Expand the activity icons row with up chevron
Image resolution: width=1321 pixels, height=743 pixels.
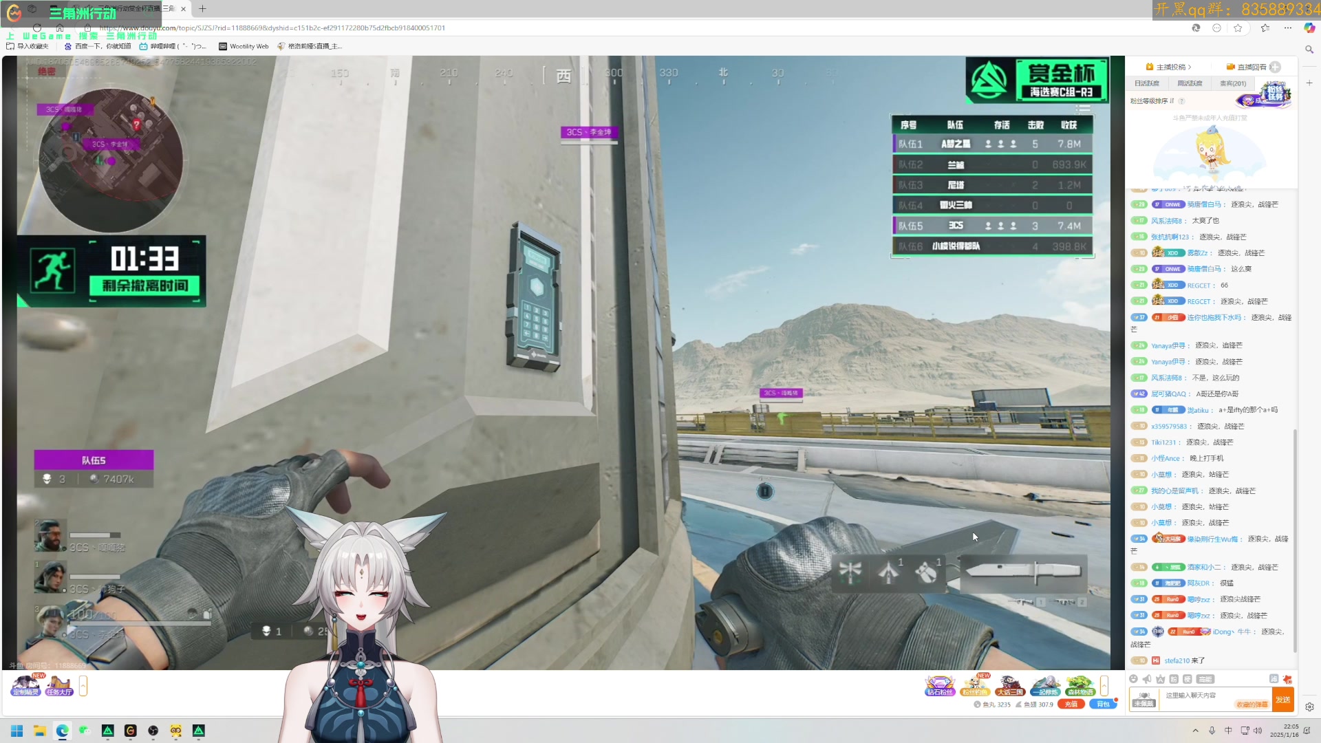(x=1104, y=686)
